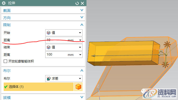This screenshot has height=100, width=178.
Task: Click the 截面 section title
Action: [7, 11]
